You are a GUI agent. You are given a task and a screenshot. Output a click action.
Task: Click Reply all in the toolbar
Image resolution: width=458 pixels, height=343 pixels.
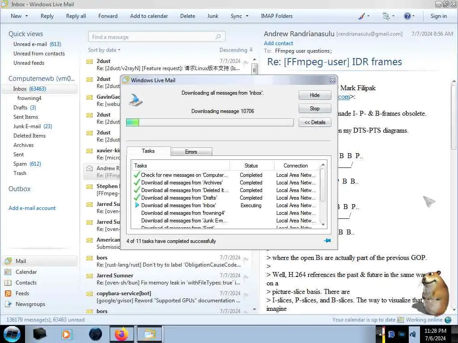tap(76, 16)
